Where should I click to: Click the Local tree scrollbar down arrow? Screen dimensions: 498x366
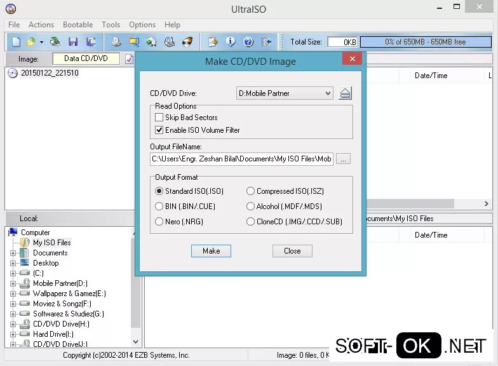[x=136, y=342]
